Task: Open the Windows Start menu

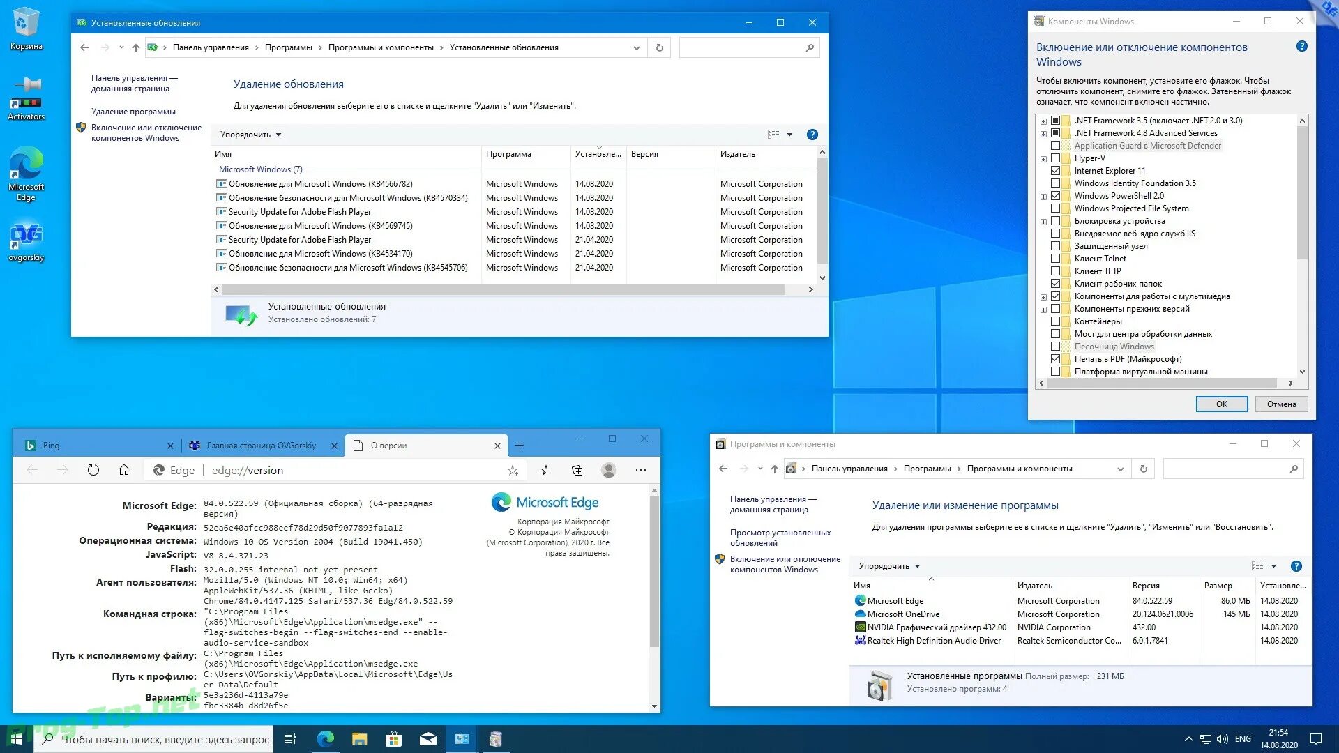Action: (x=16, y=739)
